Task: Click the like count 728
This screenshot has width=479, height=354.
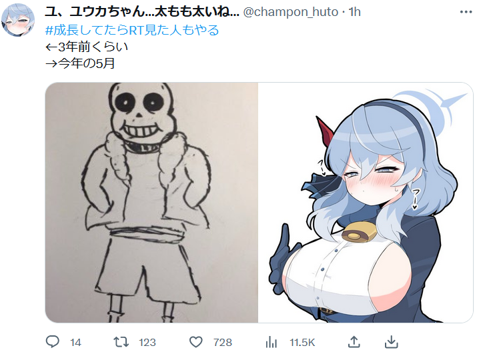Action: click(223, 343)
